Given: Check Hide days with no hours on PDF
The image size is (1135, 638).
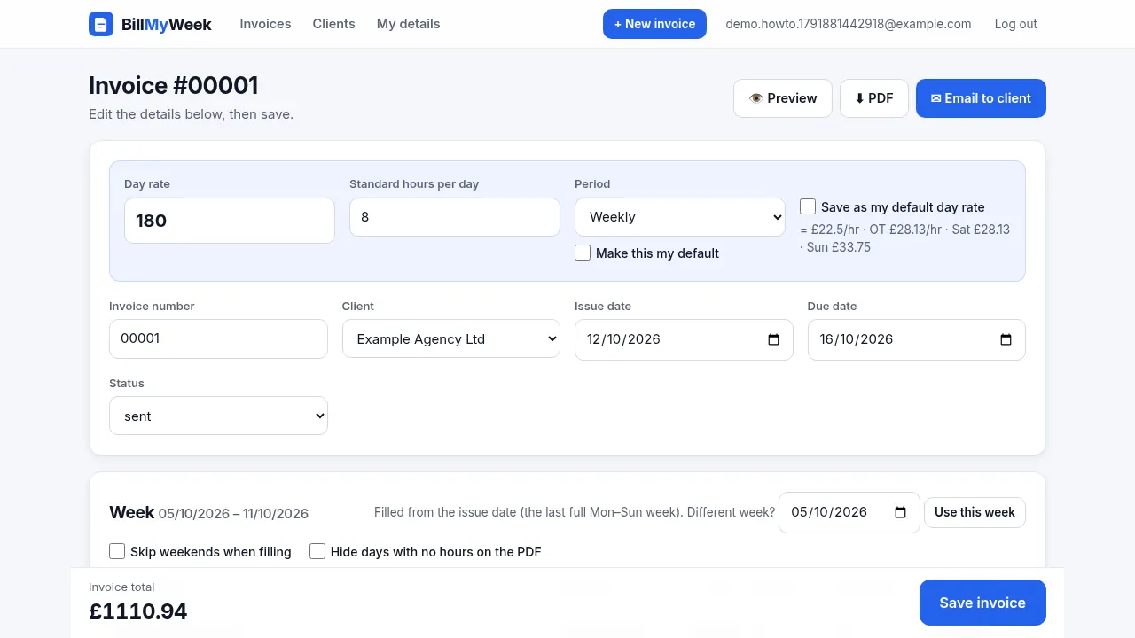Looking at the screenshot, I should point(317,551).
